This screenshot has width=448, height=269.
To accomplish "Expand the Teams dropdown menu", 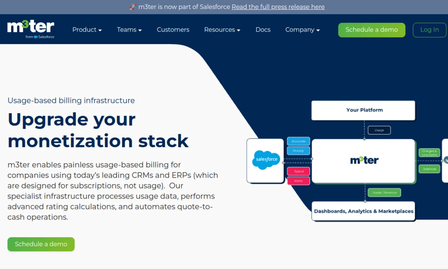I will tap(129, 30).
